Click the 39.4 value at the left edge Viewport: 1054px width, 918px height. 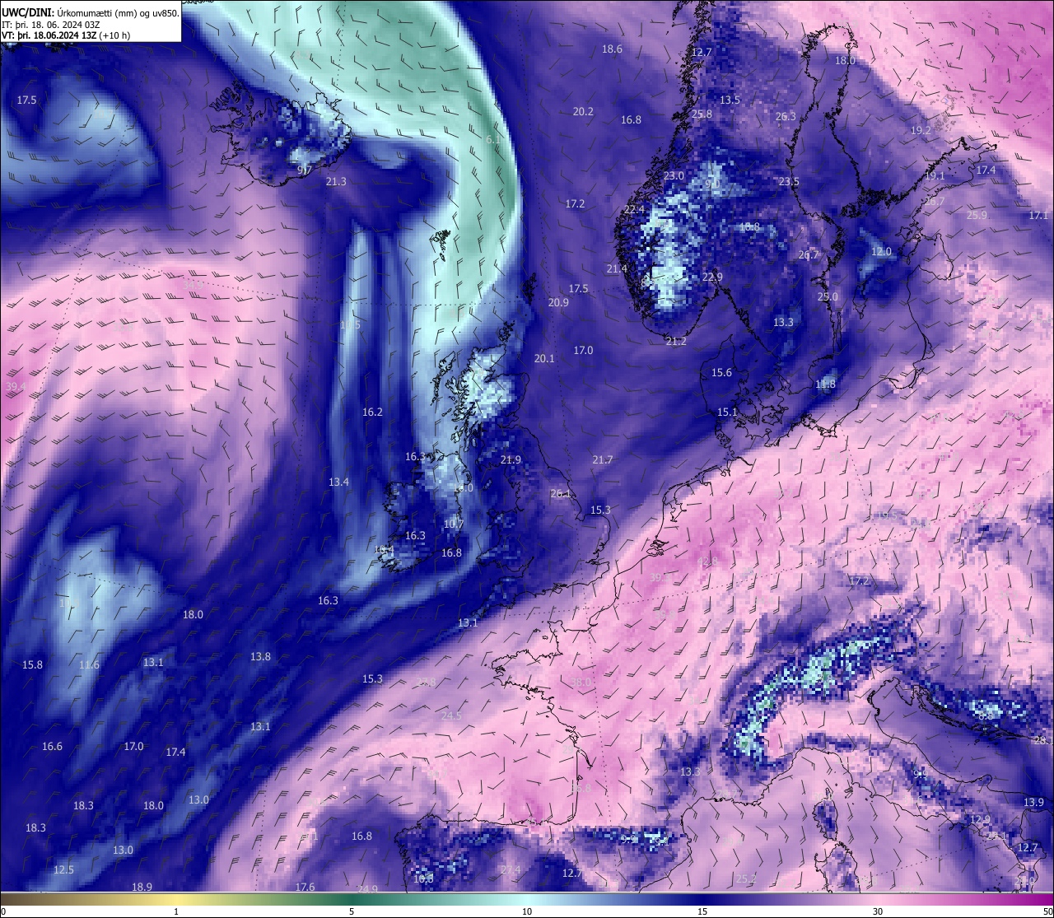(x=16, y=387)
